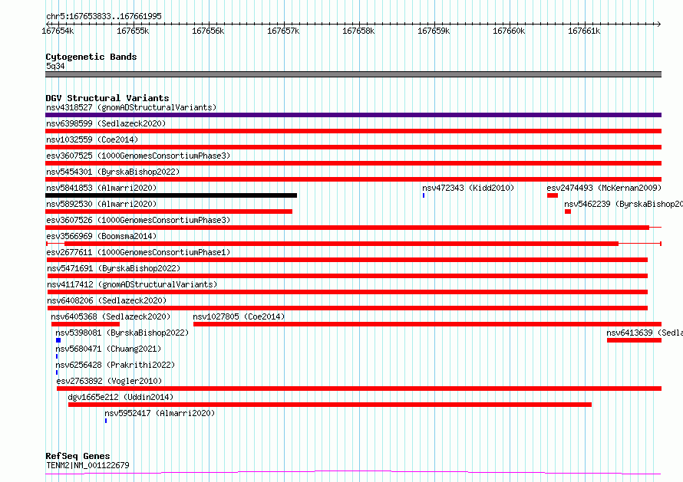Screen dimensions: 683x482
Task: Click the Cytogenetic Bands track heading
Action: click(x=91, y=57)
